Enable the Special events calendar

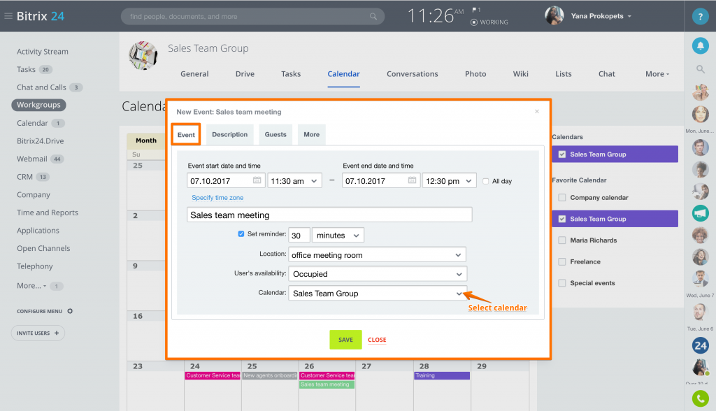(x=562, y=283)
